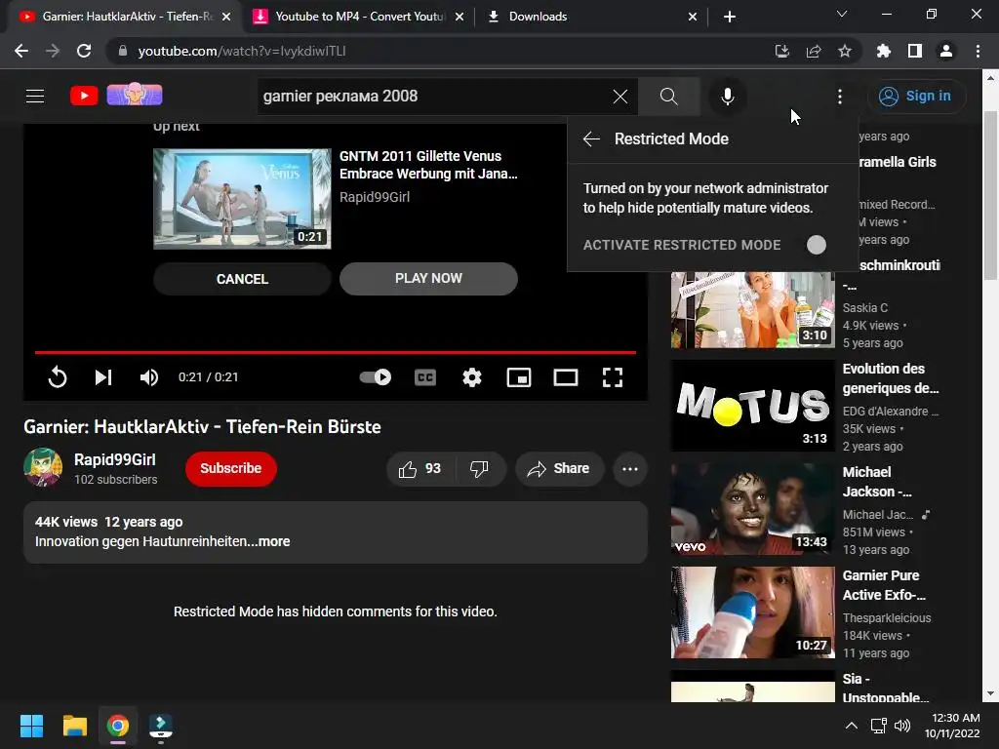999x749 pixels.
Task: Start voice search with microphone
Action: pos(727,97)
